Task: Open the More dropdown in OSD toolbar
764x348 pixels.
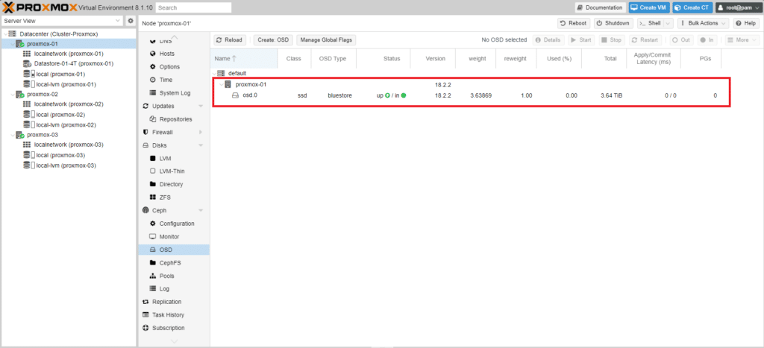Action: [x=742, y=40]
